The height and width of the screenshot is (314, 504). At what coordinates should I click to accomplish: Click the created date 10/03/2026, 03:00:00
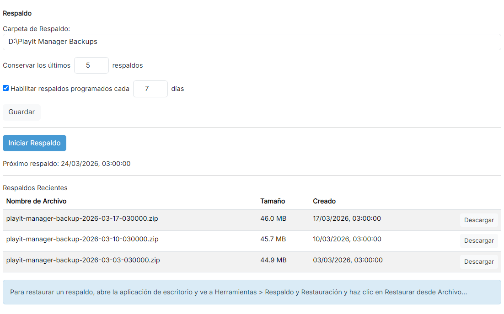pyautogui.click(x=347, y=239)
